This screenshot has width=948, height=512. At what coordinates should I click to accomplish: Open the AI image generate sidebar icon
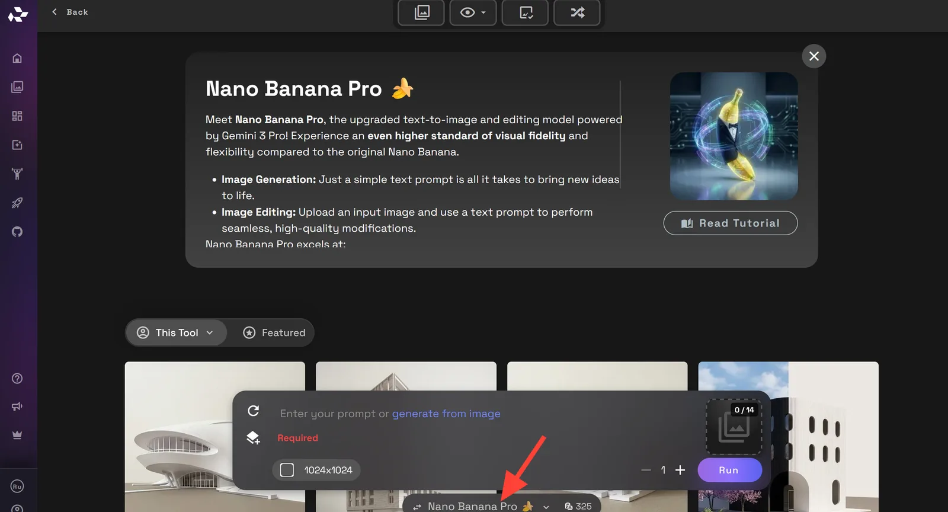point(17,145)
